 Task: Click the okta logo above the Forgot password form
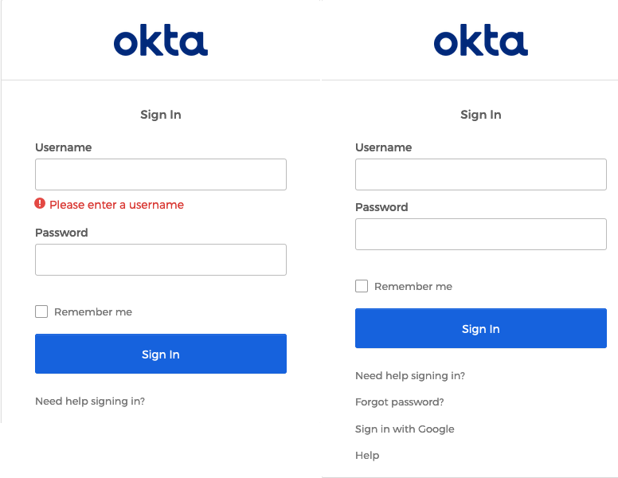pyautogui.click(x=480, y=41)
